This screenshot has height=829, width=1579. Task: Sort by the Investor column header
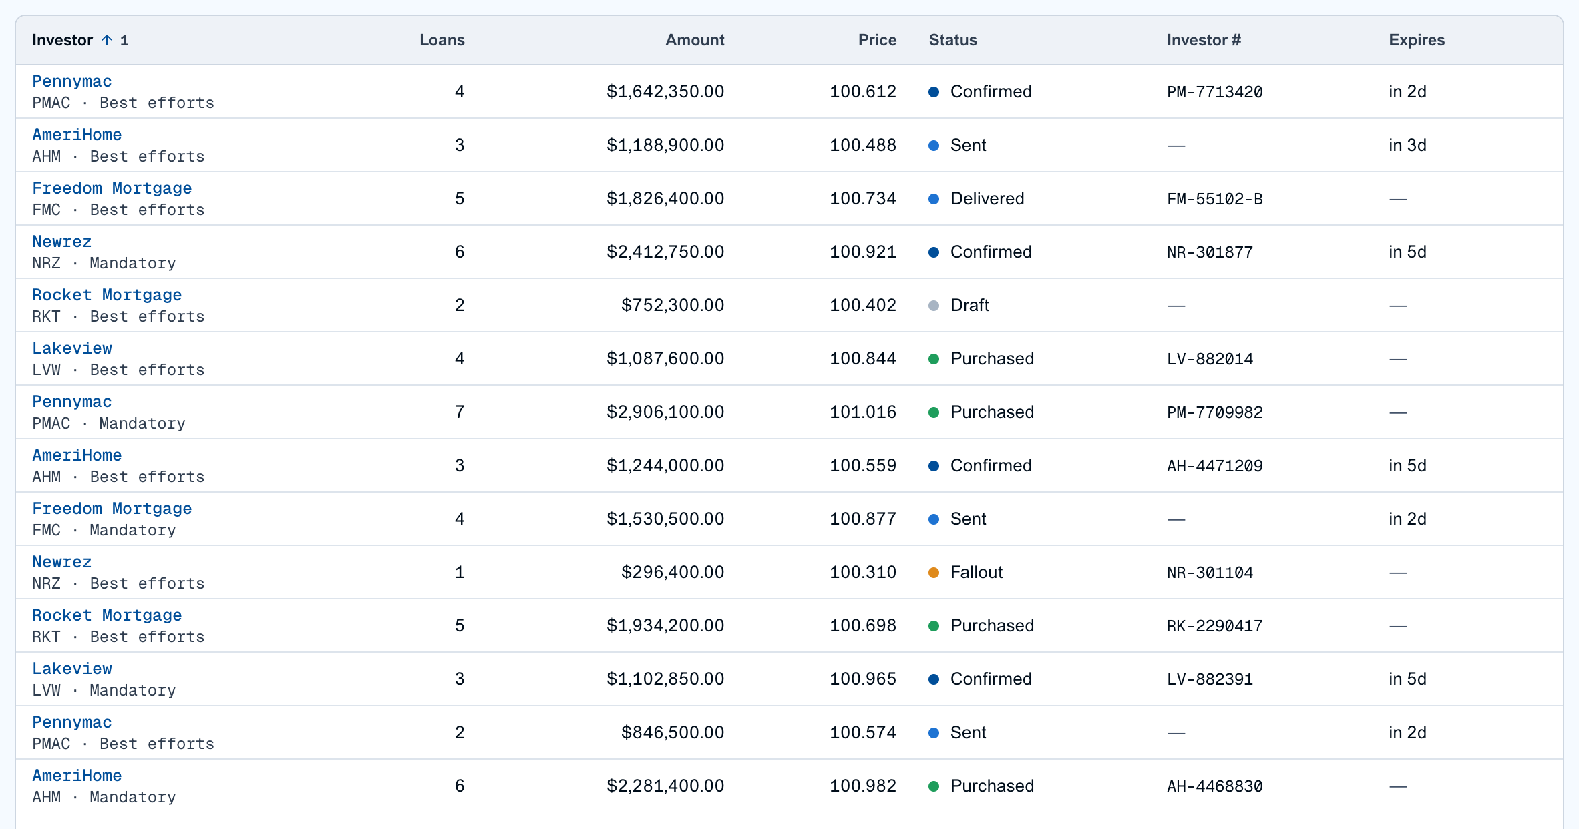(x=62, y=40)
